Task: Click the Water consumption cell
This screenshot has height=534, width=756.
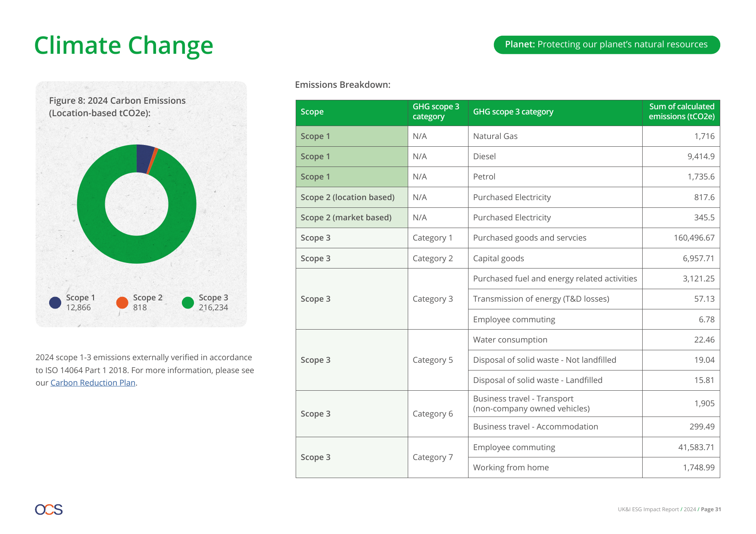Action: (x=555, y=340)
